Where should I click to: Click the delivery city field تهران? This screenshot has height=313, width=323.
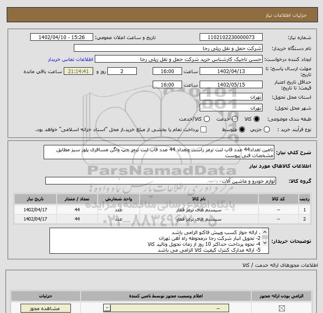pyautogui.click(x=231, y=108)
